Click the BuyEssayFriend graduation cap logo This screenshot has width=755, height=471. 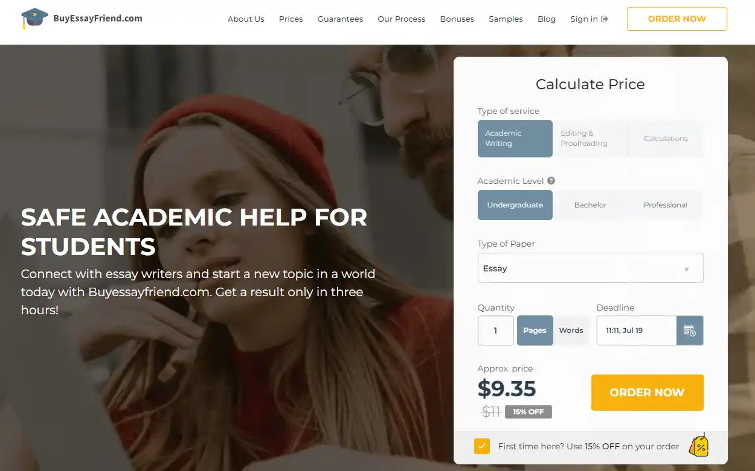(x=34, y=18)
